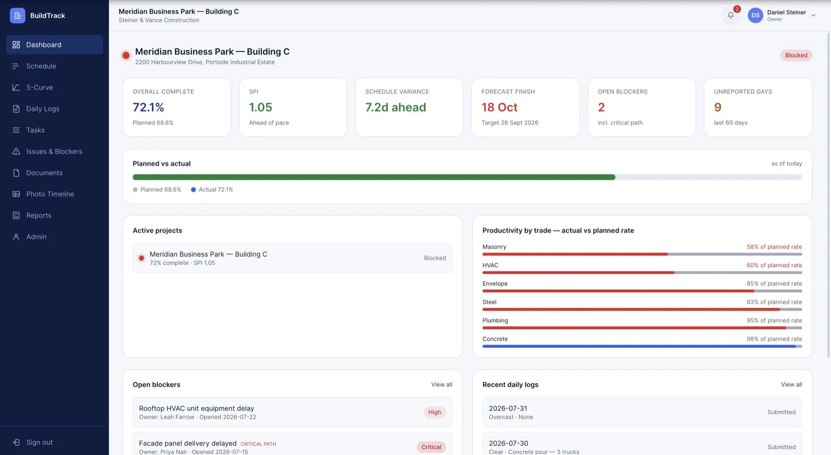The width and height of the screenshot is (831, 455).
Task: Click the Tasks list icon
Action: [16, 130]
